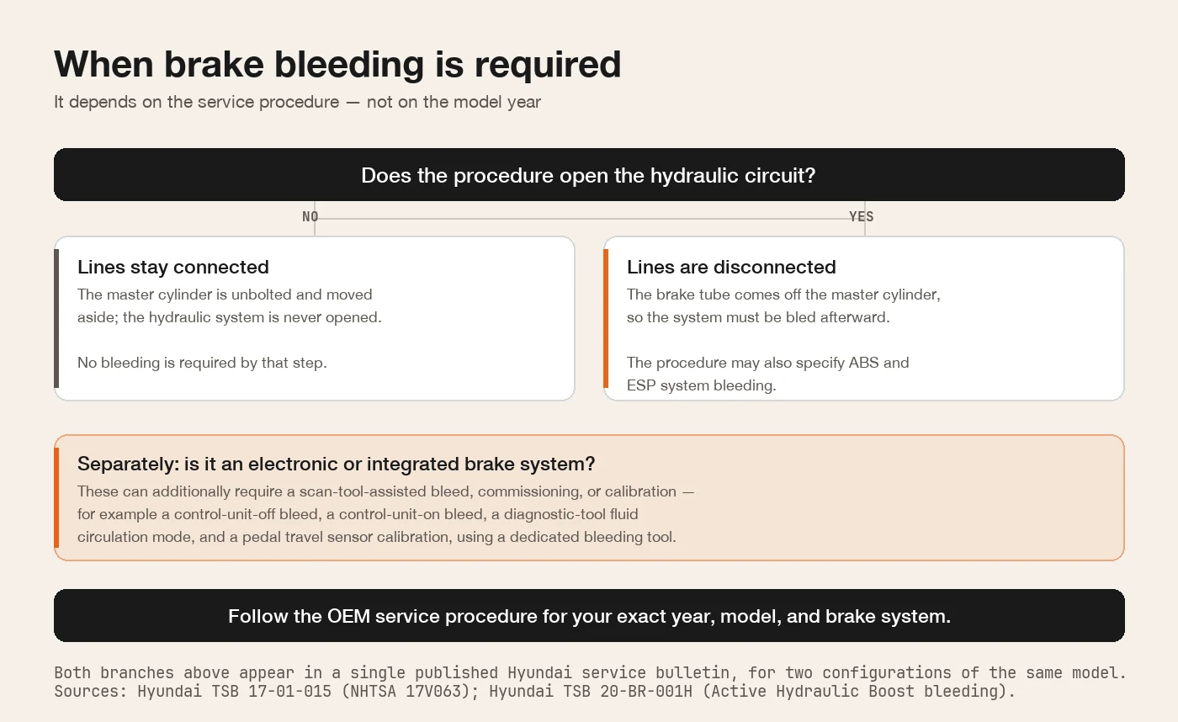Click the 'Does the procedure open the hydraulic circuit?' banner

tap(589, 175)
